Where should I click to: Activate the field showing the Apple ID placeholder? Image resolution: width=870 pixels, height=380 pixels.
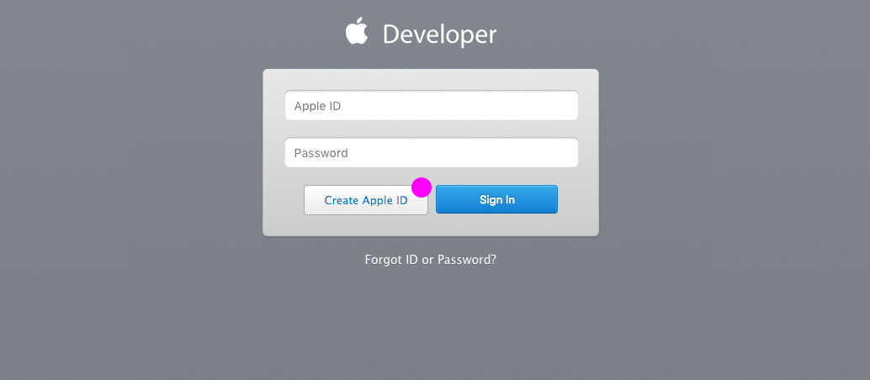click(431, 105)
